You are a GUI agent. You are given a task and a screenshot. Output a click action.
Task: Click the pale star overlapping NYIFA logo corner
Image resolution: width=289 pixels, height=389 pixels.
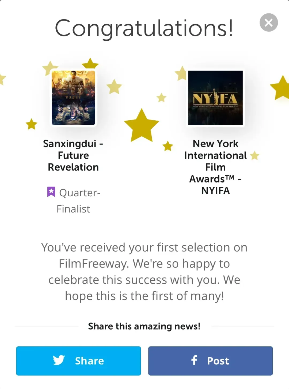(x=181, y=73)
